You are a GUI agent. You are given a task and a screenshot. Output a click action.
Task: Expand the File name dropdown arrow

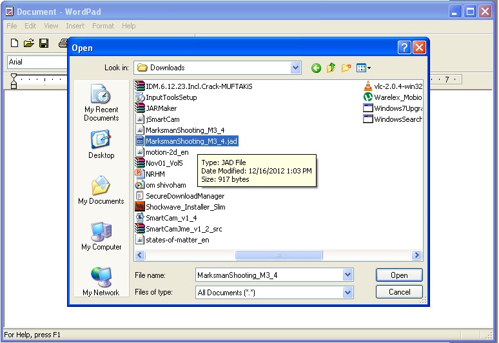pos(348,275)
